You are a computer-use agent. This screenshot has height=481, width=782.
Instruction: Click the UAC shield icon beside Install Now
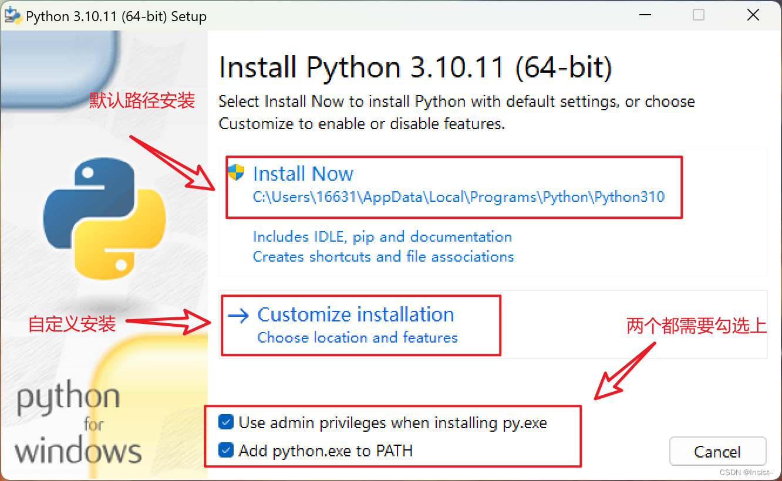236,172
